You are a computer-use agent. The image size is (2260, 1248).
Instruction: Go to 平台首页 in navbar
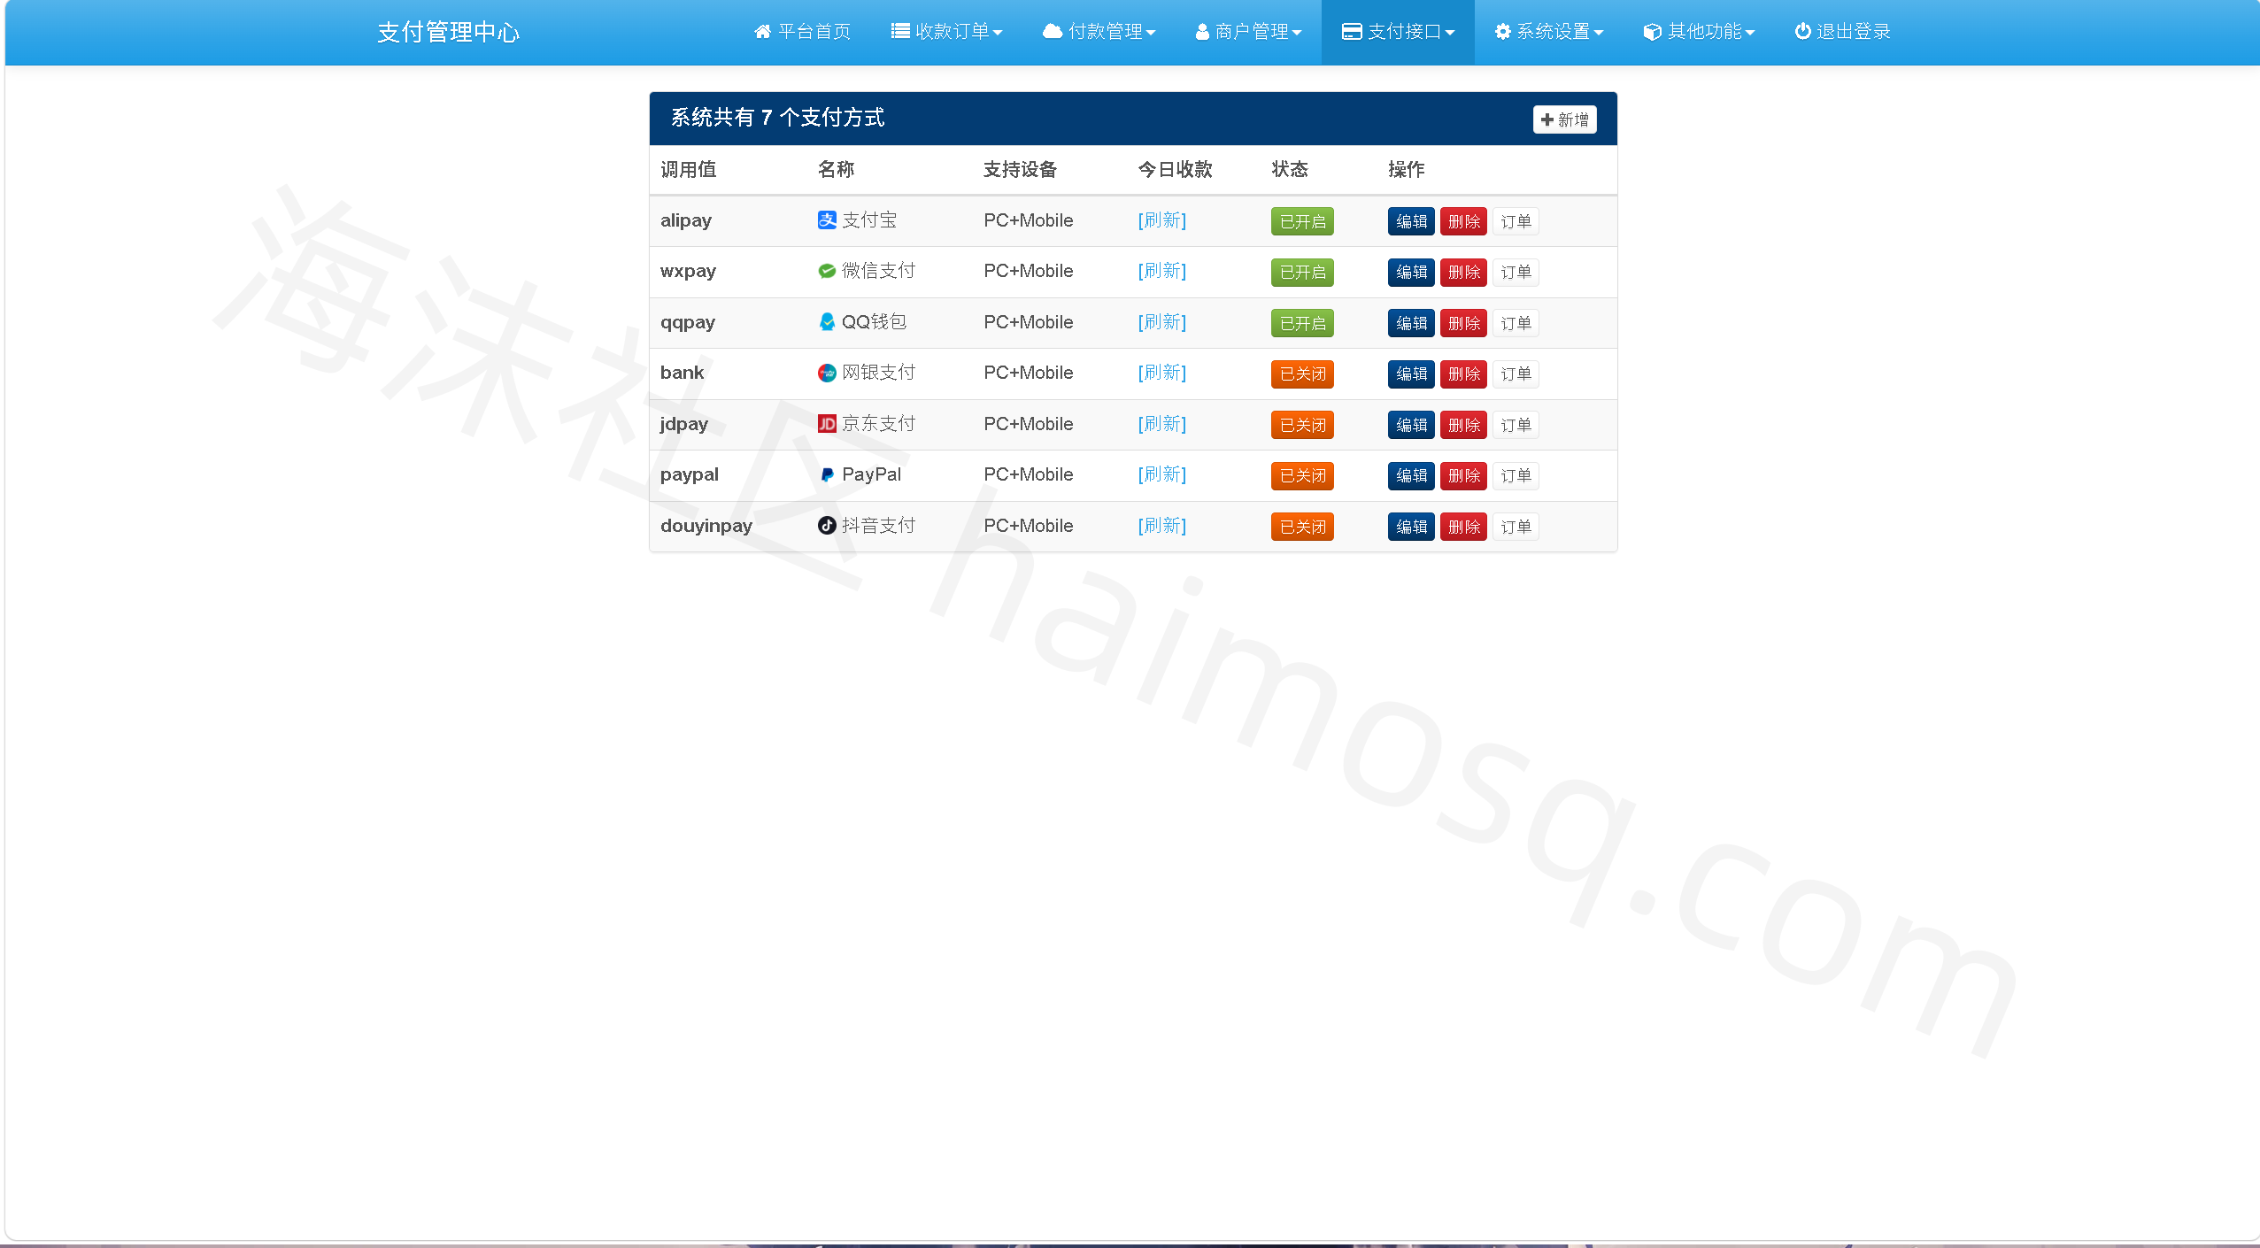click(802, 32)
